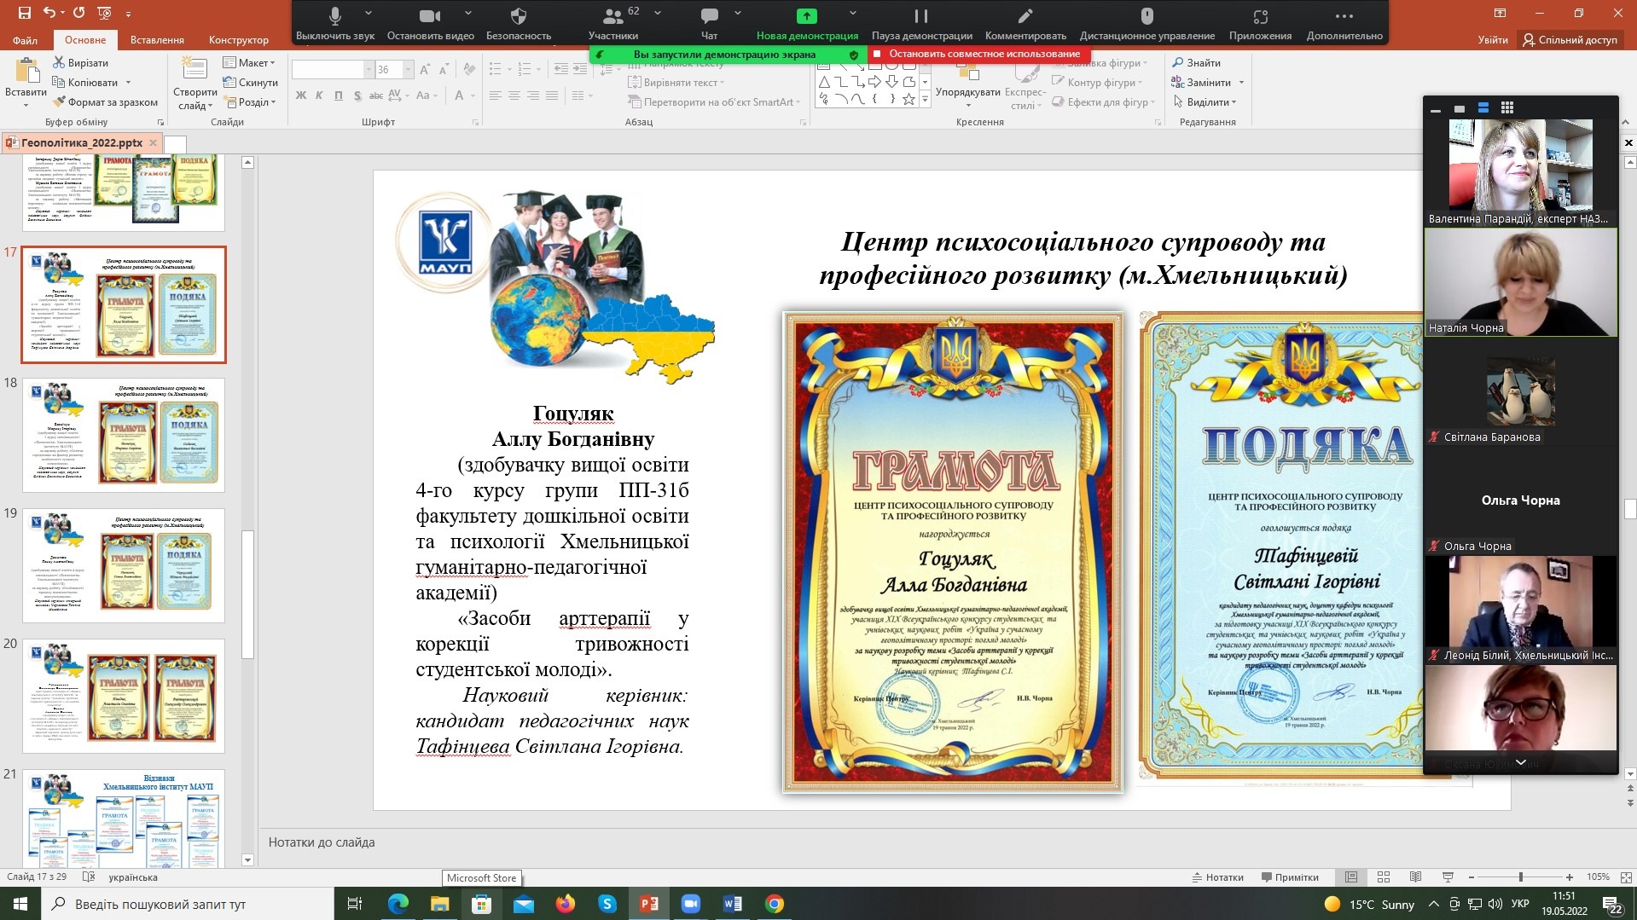This screenshot has height=920, width=1637.
Task: Switch to Slide Sorter view in status bar
Action: coord(1384,877)
